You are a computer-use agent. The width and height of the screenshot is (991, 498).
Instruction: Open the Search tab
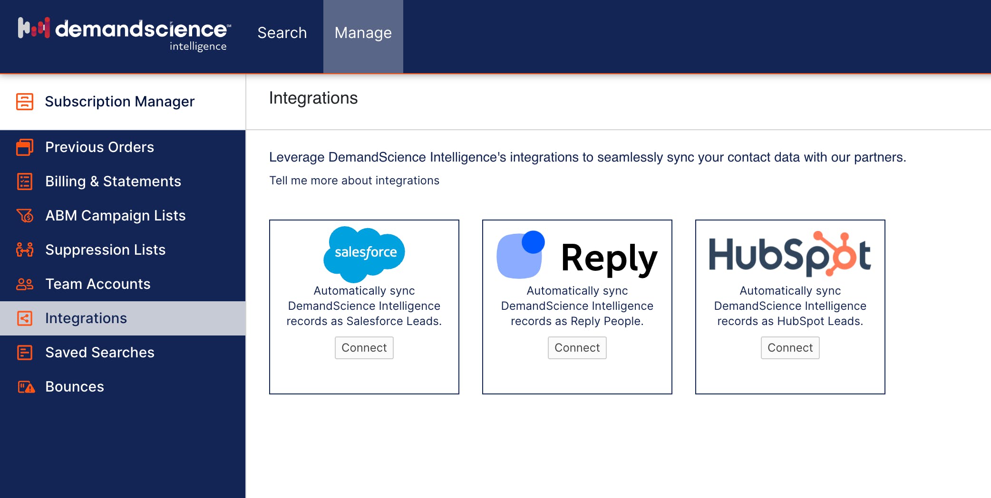[282, 33]
